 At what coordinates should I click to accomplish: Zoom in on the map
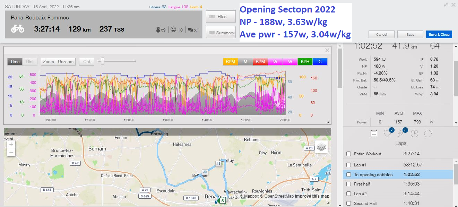point(11,144)
